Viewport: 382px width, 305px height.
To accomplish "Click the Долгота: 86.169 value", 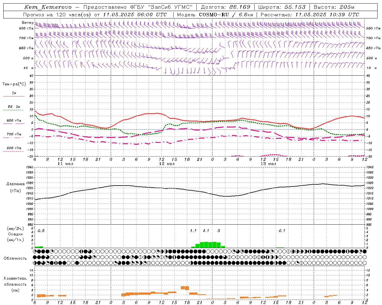I will point(226,7).
